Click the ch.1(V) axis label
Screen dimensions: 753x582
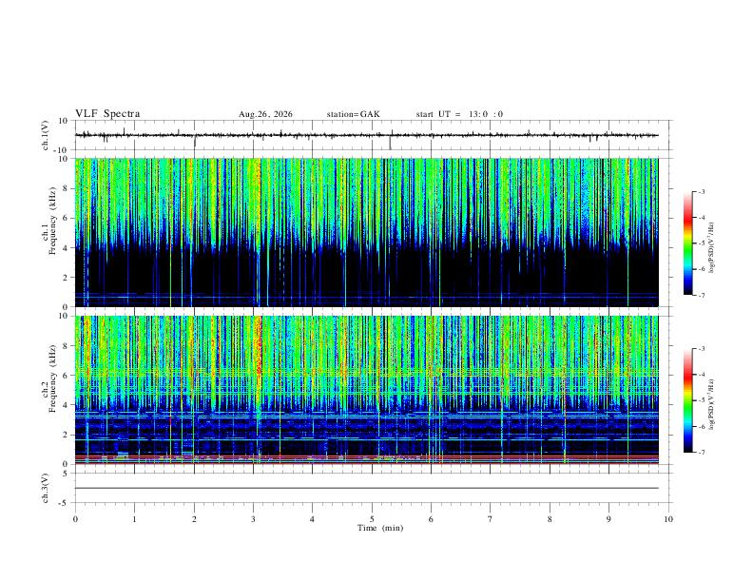pos(46,135)
